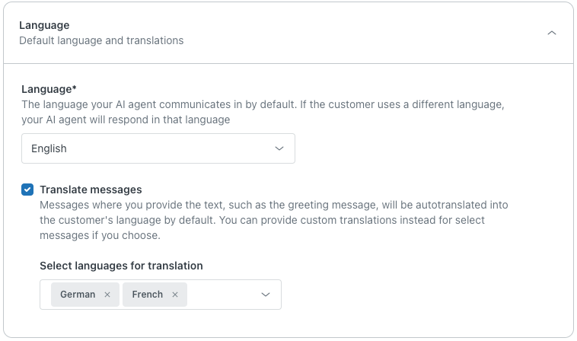The width and height of the screenshot is (577, 341).
Task: Remove the German language tag
Action: pyautogui.click(x=107, y=295)
